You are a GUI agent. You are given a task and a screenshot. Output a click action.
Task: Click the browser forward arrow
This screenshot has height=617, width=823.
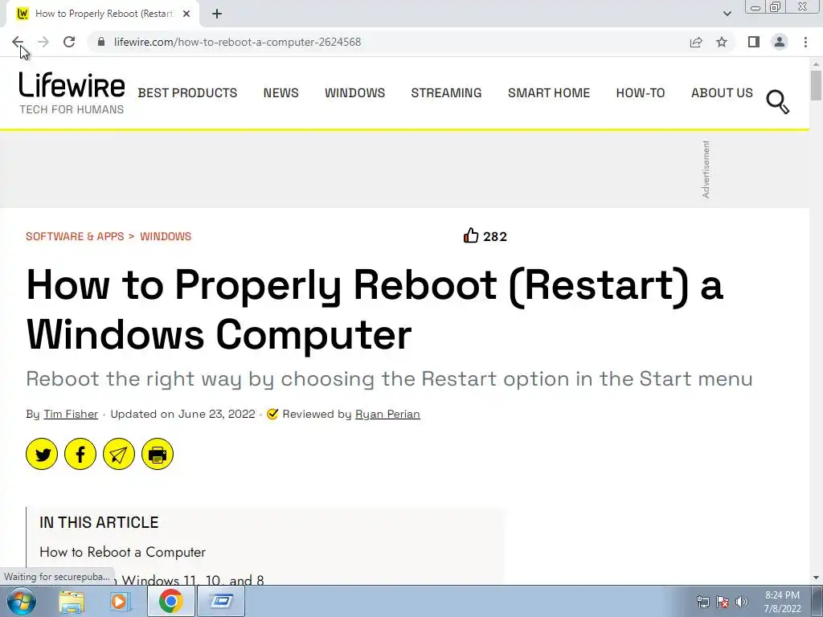coord(43,42)
